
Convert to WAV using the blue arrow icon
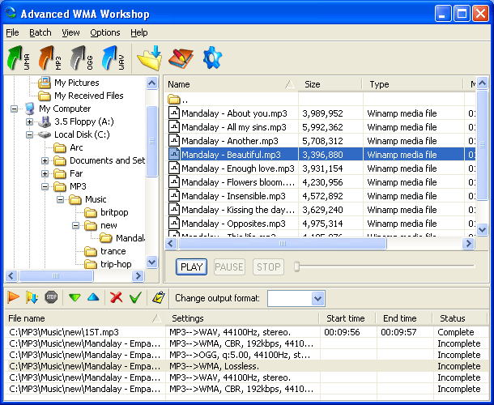pyautogui.click(x=113, y=58)
